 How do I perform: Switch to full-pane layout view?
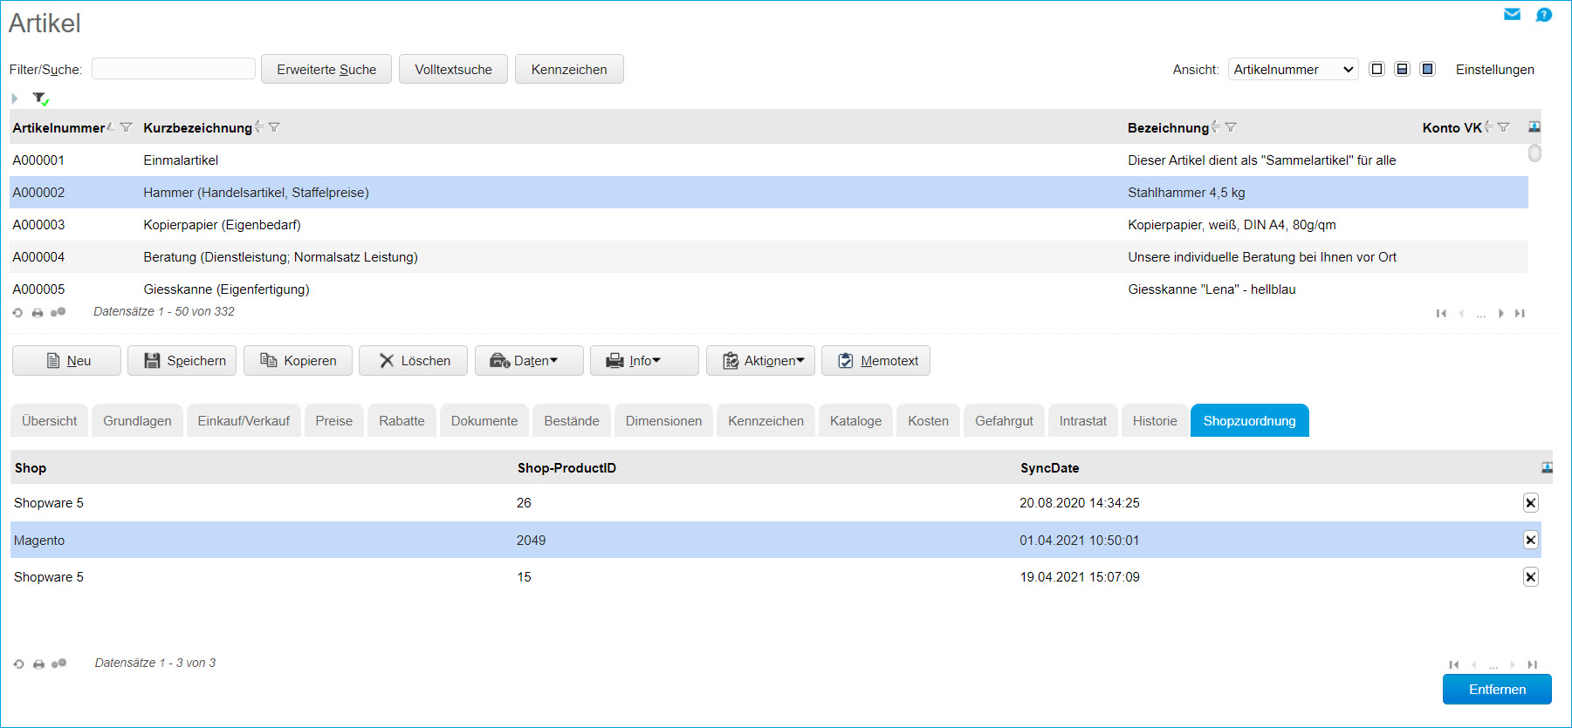click(1427, 69)
